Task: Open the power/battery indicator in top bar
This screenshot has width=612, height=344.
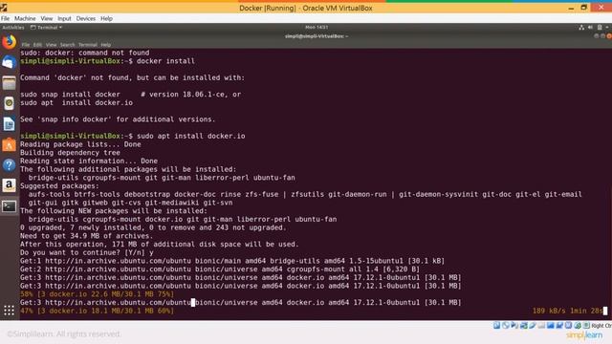Action: pyautogui.click(x=600, y=28)
